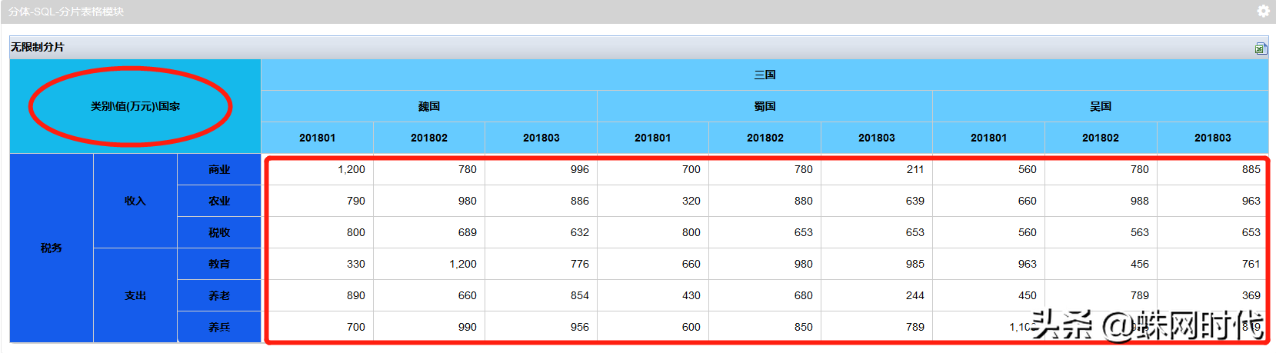The height and width of the screenshot is (353, 1276).
Task: Select the 639 cell in the 农业 row
Action: (x=877, y=201)
